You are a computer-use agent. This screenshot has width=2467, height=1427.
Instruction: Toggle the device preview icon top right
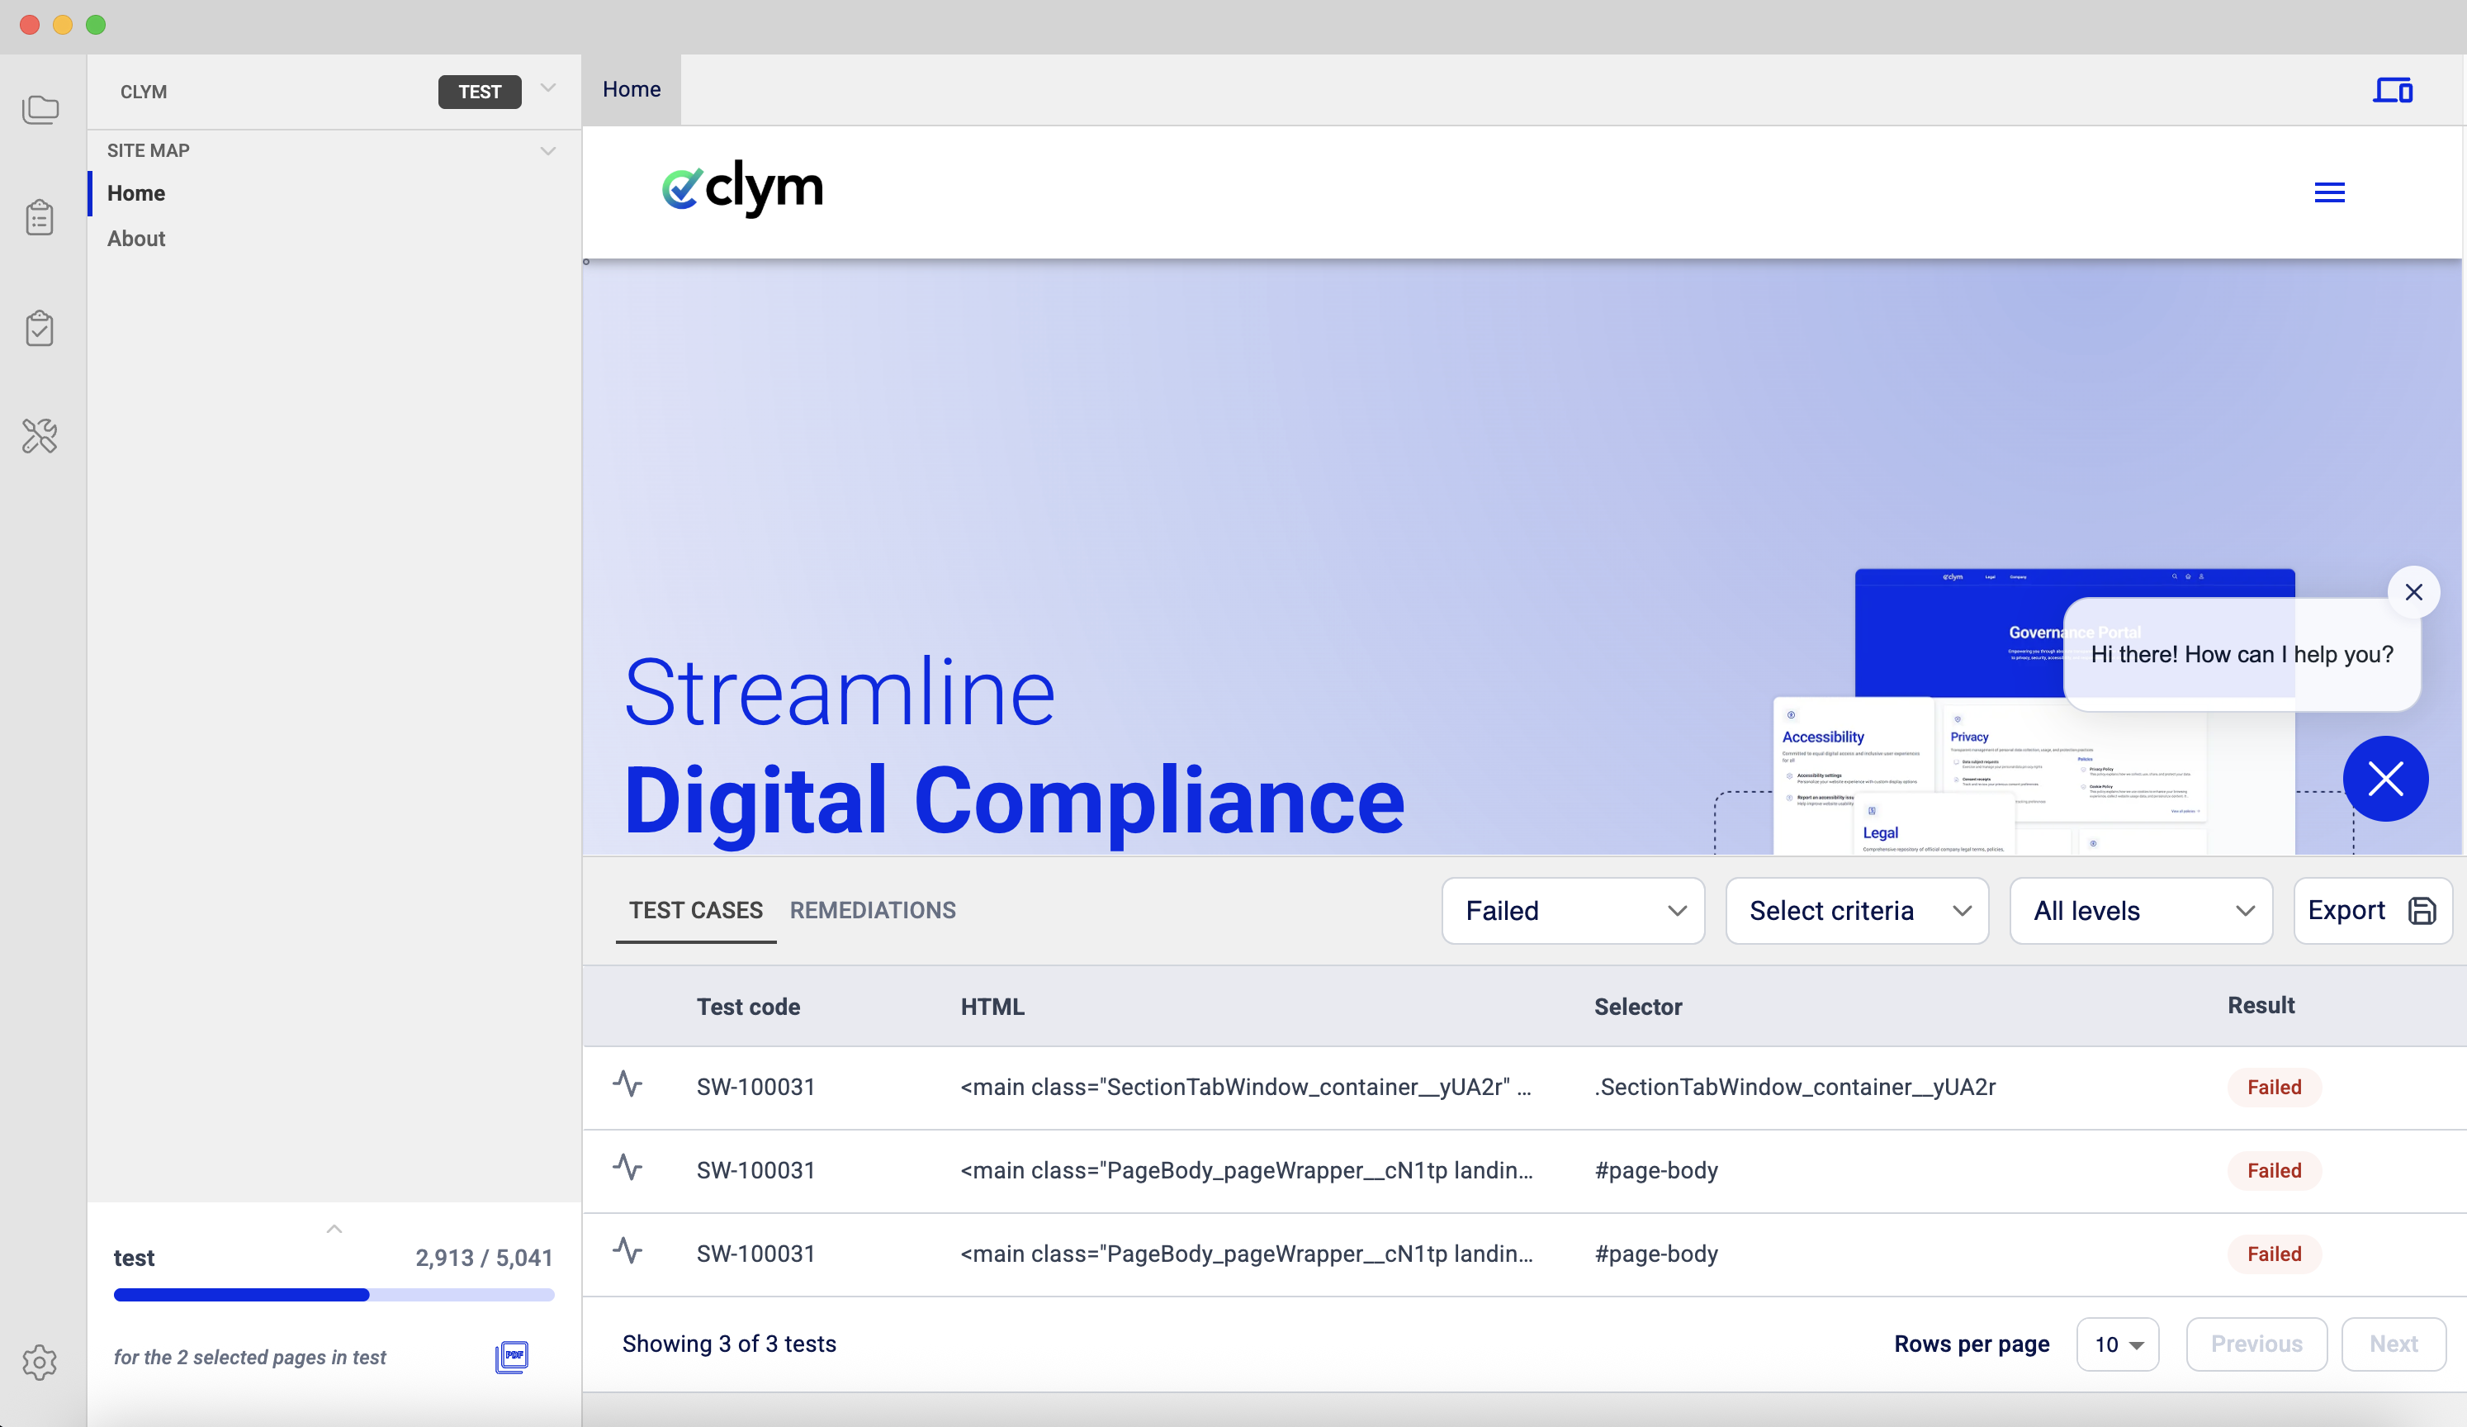[2393, 90]
